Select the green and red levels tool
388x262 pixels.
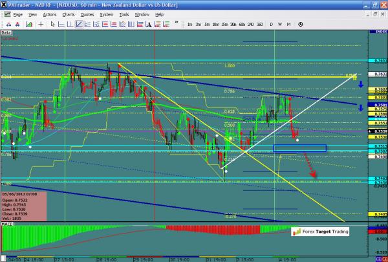166,25
